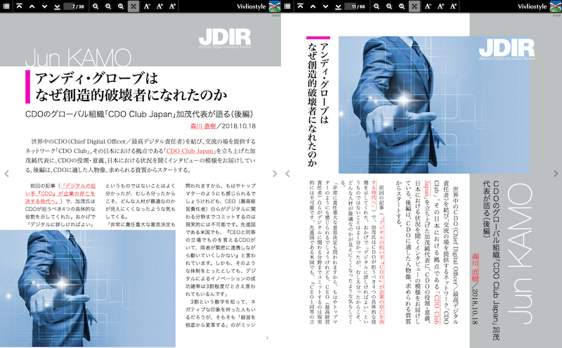Go to previous page in right viewer toolbar

313,6
